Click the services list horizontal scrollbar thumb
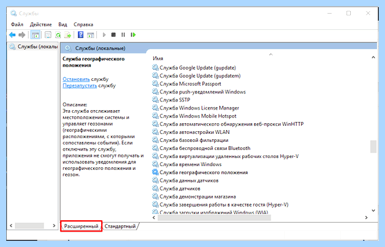The image size is (385, 247). click(214, 218)
